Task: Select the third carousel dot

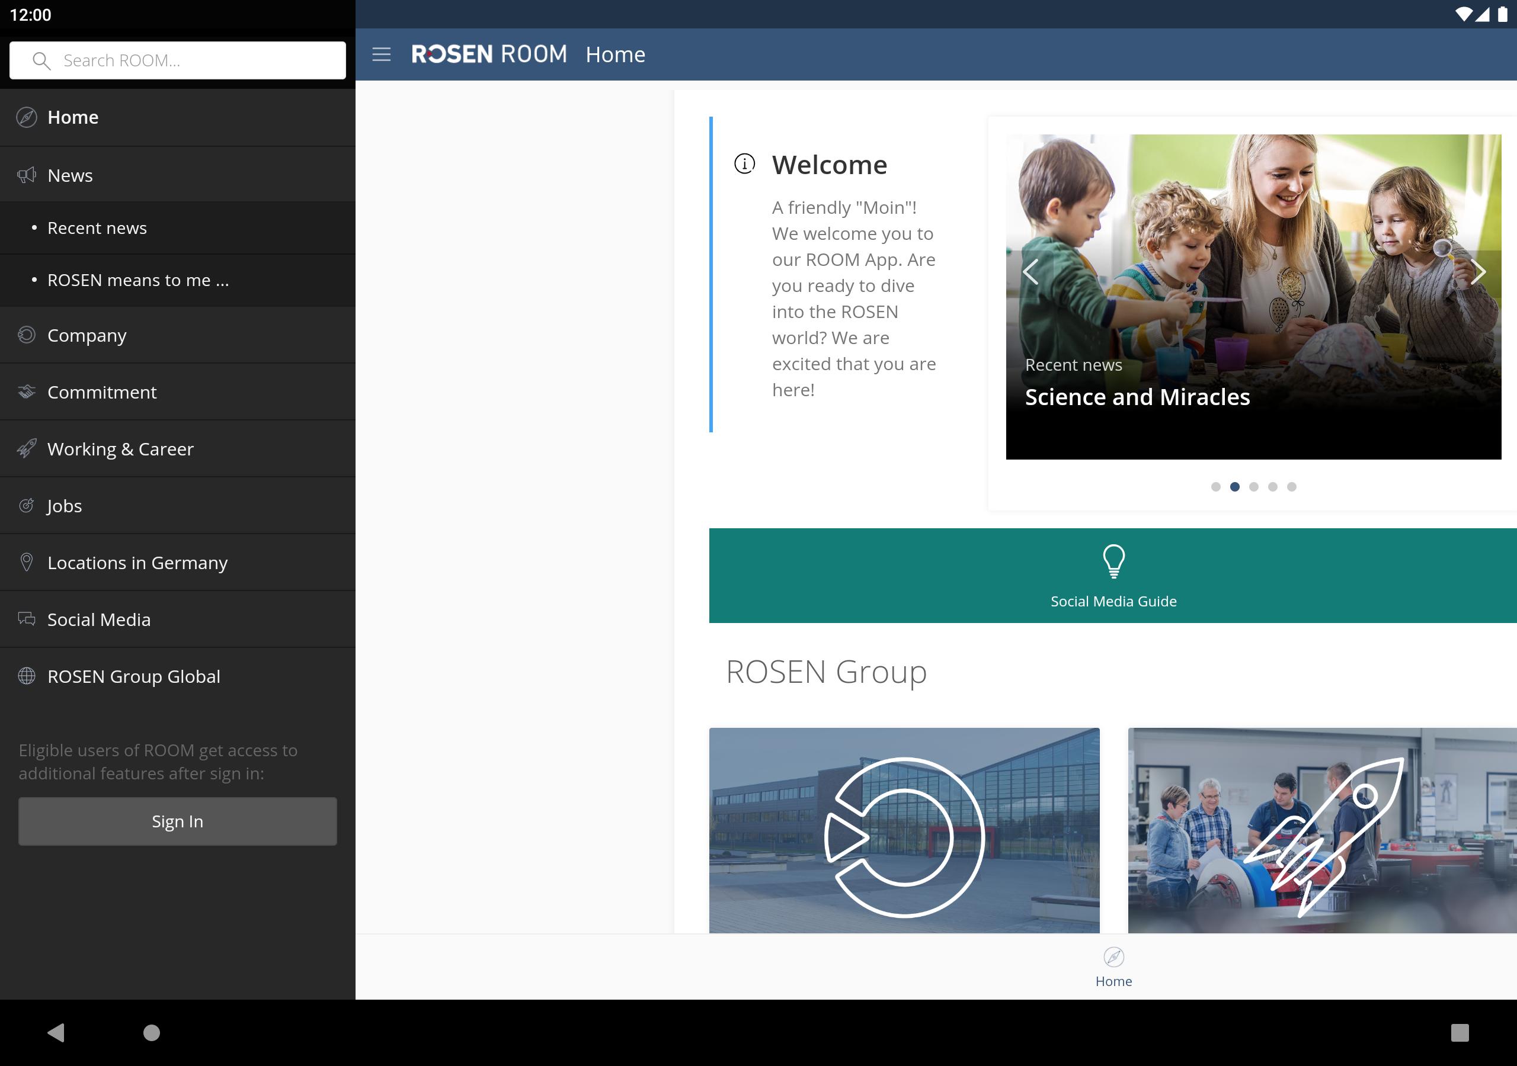Action: pos(1254,487)
